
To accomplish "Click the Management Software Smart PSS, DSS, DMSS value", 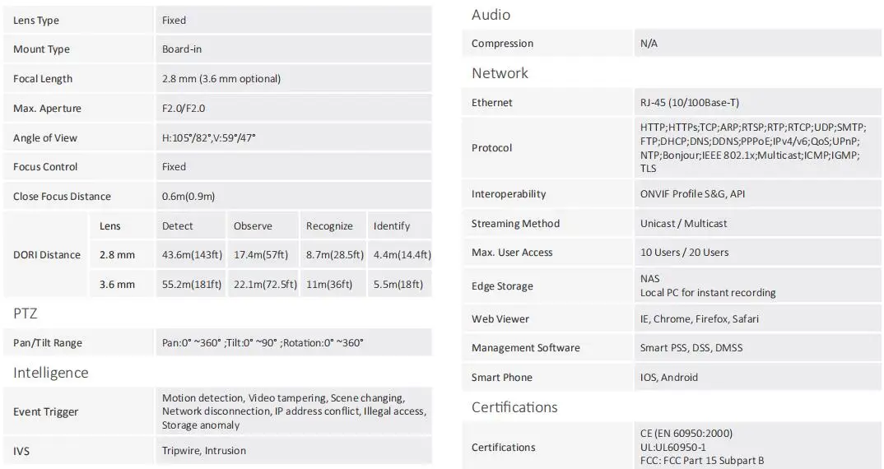I will [691, 348].
